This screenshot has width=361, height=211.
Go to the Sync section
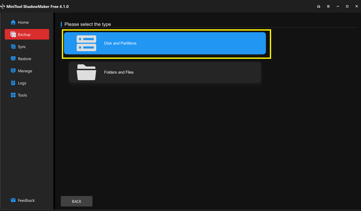18,47
